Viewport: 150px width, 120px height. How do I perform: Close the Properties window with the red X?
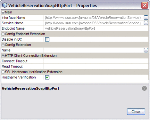(145, 5)
